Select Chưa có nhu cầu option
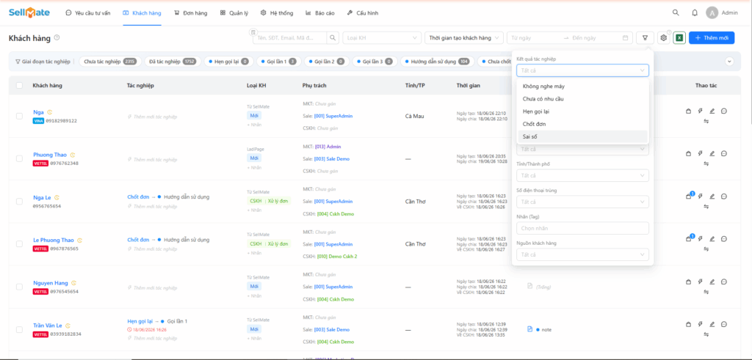The height and width of the screenshot is (360, 752). (582, 99)
